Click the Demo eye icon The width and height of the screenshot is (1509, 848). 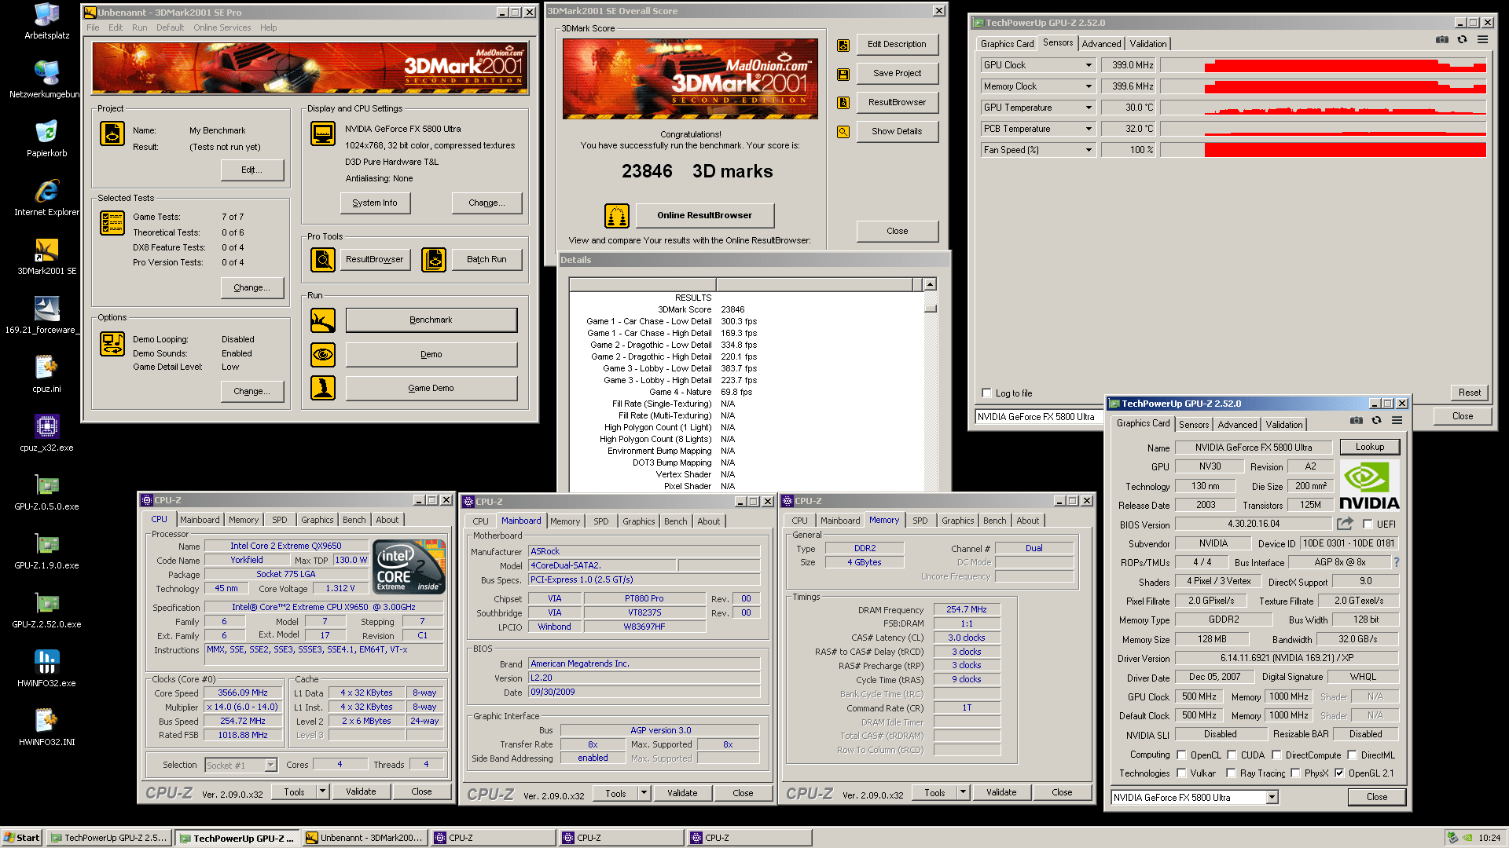pos(323,354)
